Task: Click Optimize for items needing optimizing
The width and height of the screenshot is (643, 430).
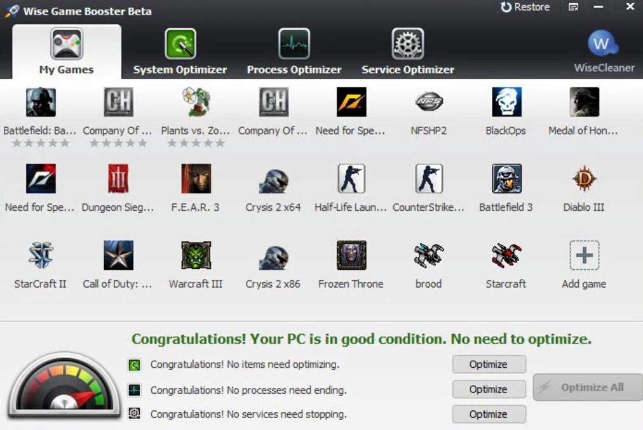Action: tap(489, 365)
